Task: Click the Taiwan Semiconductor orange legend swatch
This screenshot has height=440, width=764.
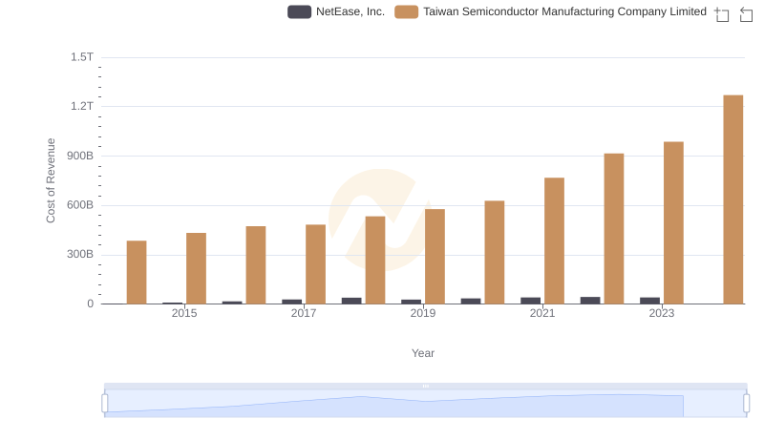Action: 407,11
